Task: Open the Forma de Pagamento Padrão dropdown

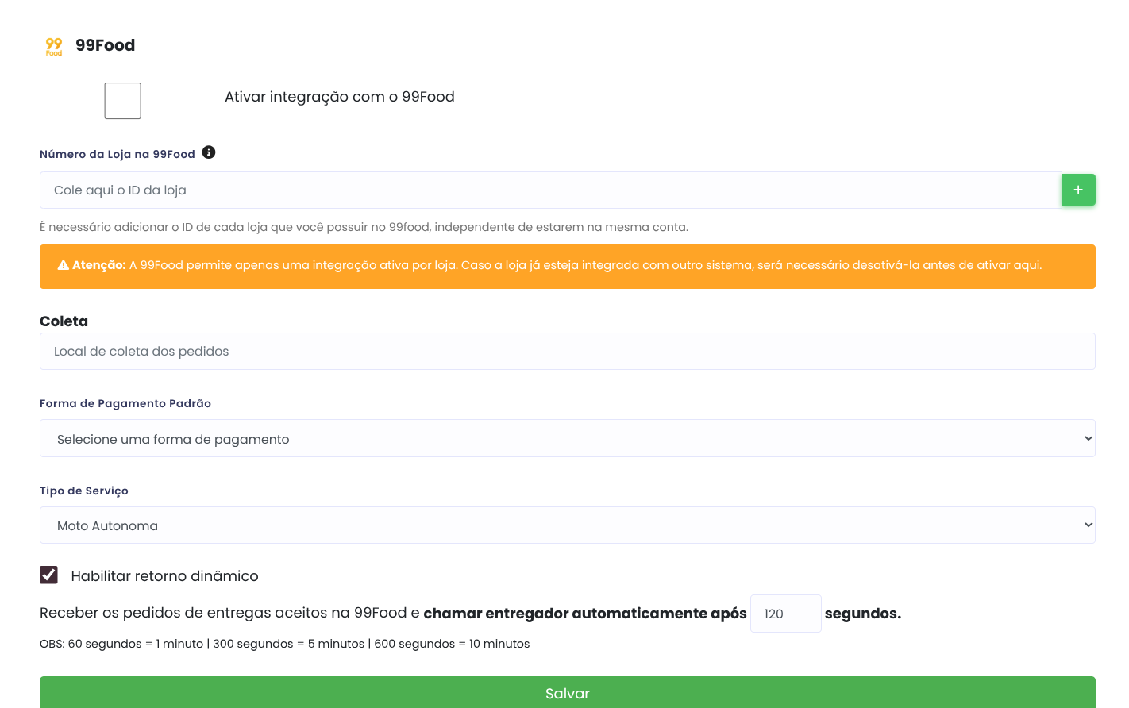Action: (x=567, y=438)
